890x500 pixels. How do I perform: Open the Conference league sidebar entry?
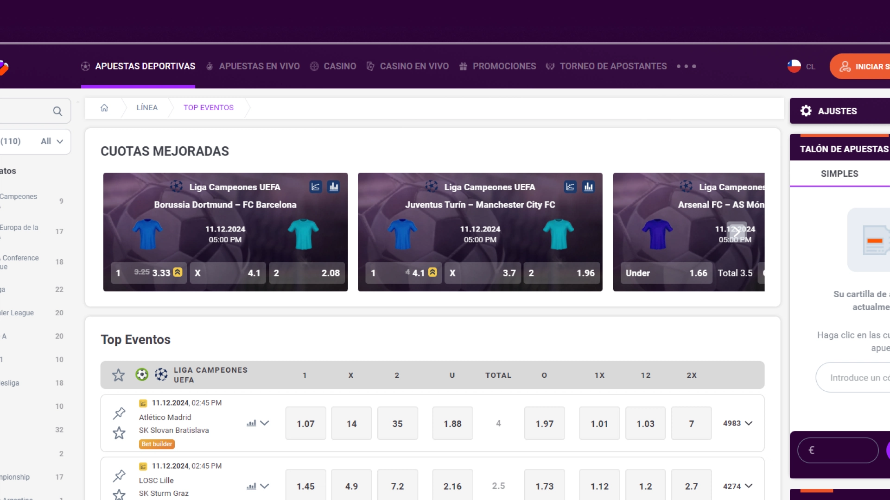32,262
